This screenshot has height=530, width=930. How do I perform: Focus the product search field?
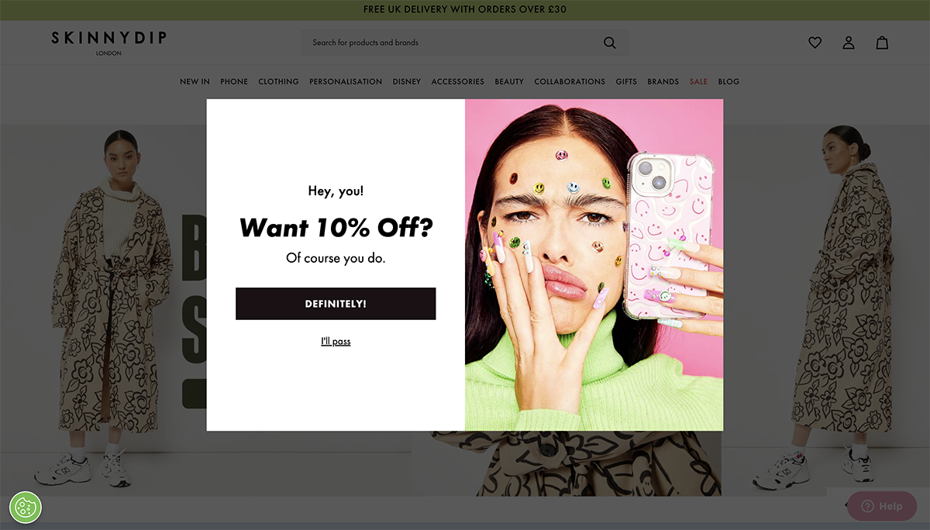[453, 43]
